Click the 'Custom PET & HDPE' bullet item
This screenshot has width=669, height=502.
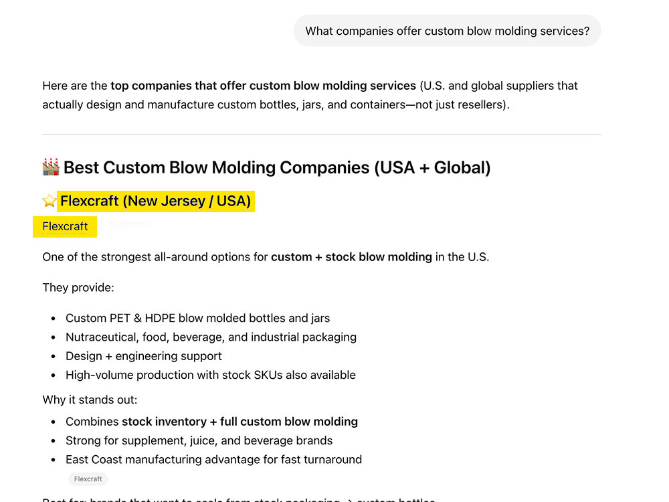[x=197, y=318]
